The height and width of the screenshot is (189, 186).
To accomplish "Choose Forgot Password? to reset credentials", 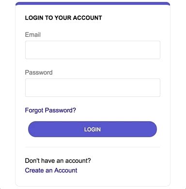I will [x=50, y=110].
